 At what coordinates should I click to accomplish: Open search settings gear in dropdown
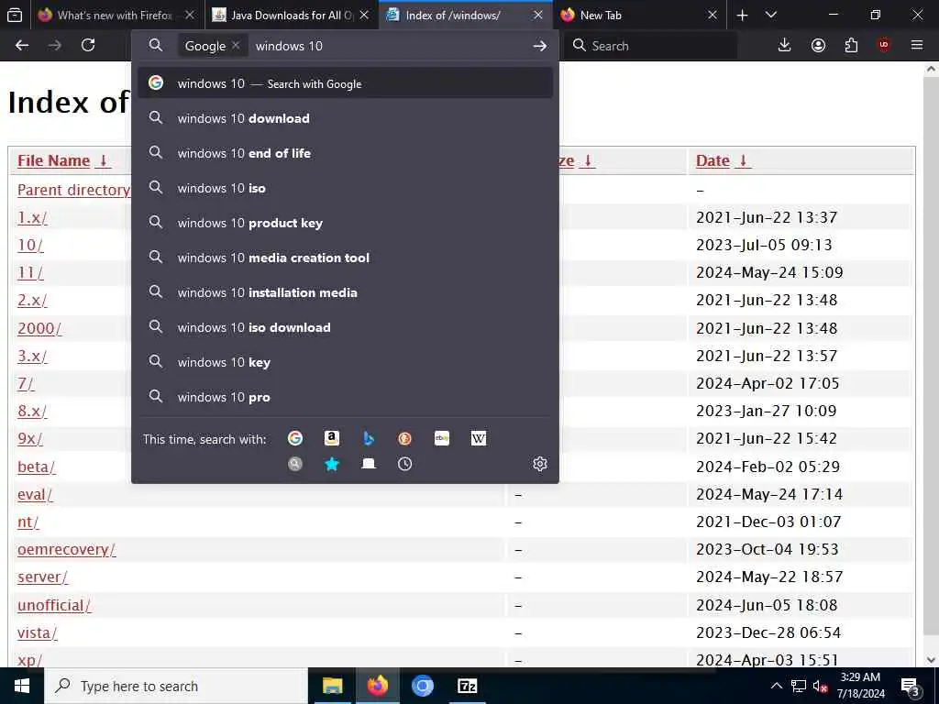[x=539, y=464]
